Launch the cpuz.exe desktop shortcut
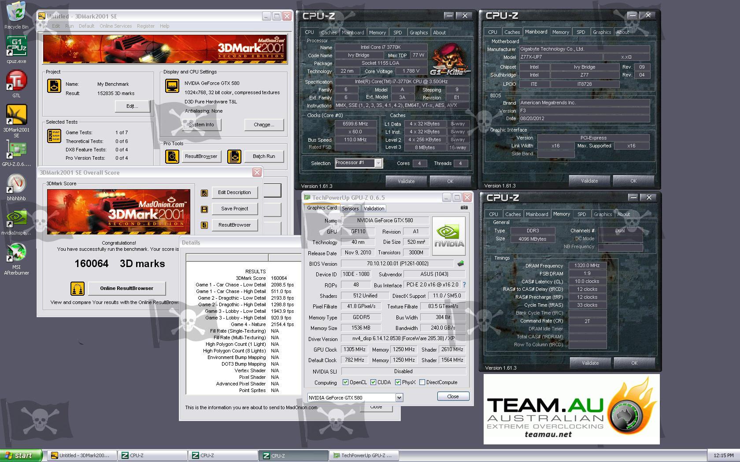This screenshot has height=462, width=740. point(16,49)
